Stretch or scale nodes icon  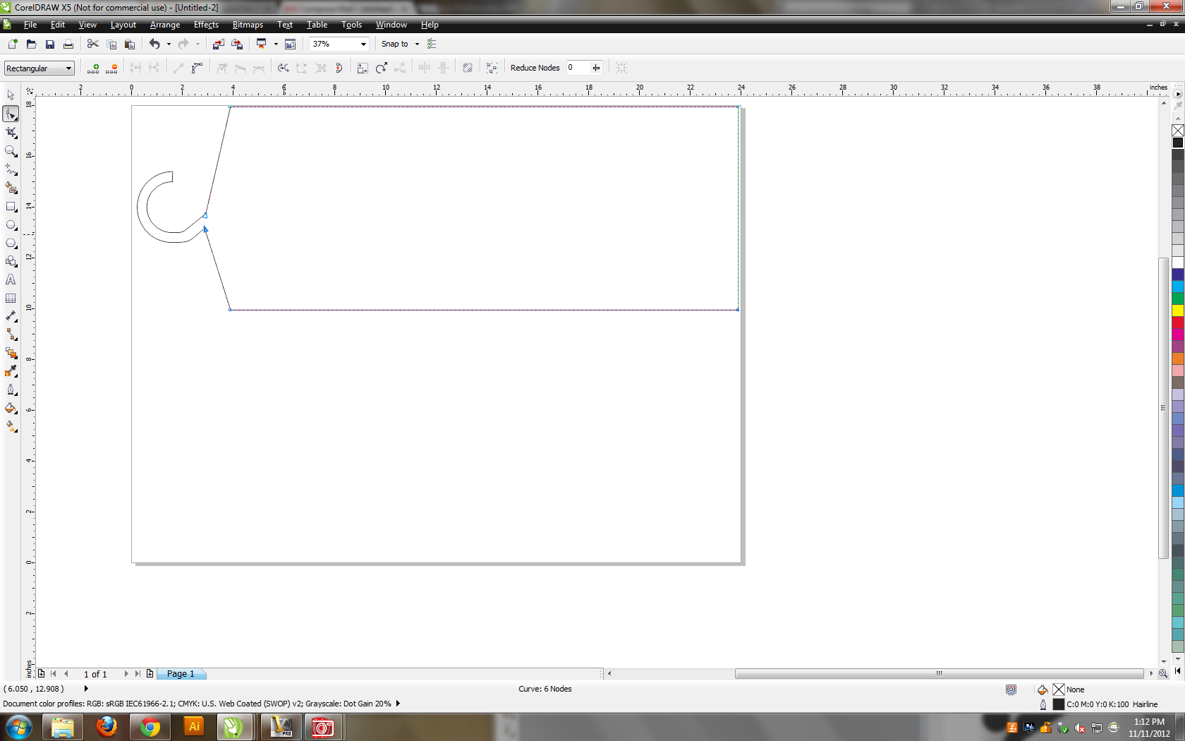(x=363, y=68)
